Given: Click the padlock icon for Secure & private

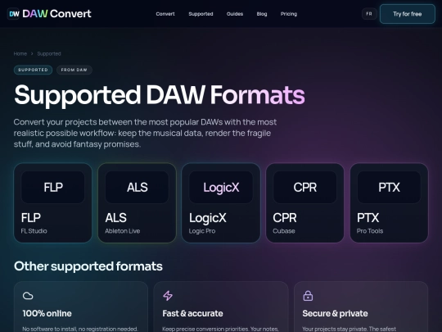Looking at the screenshot, I should [308, 296].
